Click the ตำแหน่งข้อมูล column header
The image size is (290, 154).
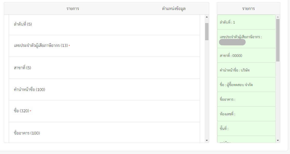(174, 9)
